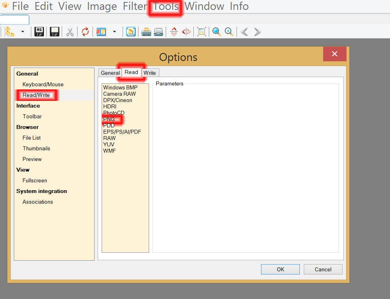Viewport: 390px width, 299px height.
Task: Go to previous image arrow
Action: [244, 32]
